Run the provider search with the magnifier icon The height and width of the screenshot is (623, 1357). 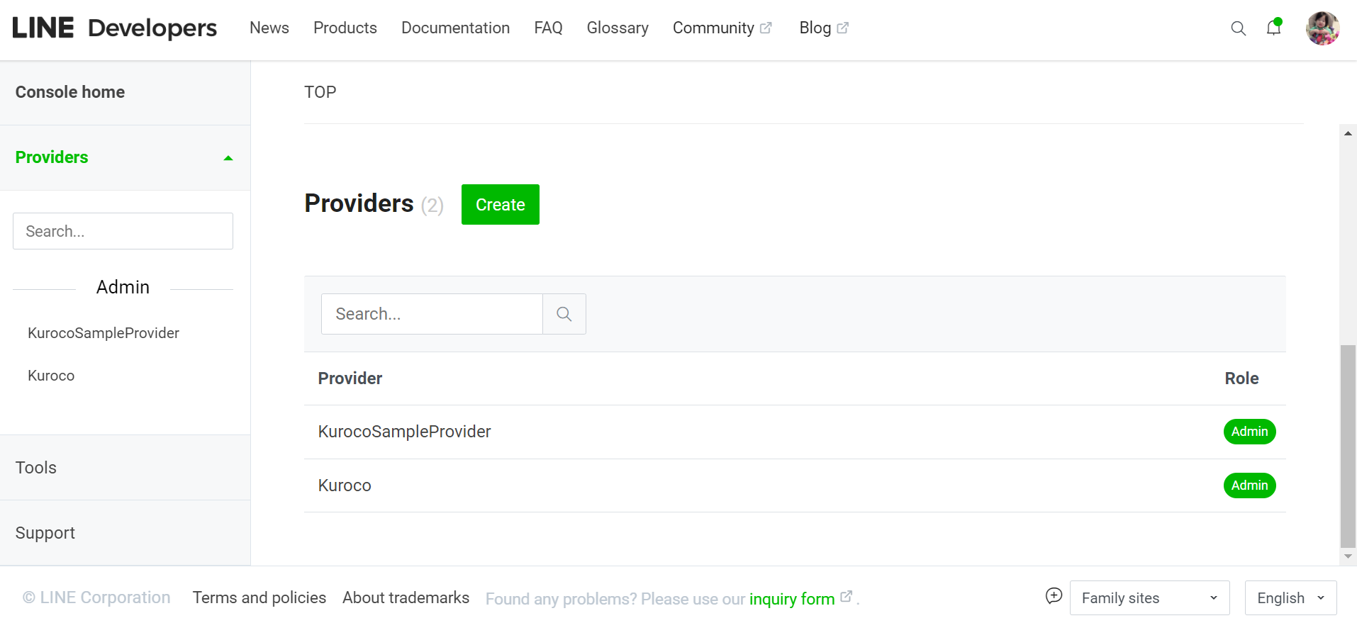564,313
